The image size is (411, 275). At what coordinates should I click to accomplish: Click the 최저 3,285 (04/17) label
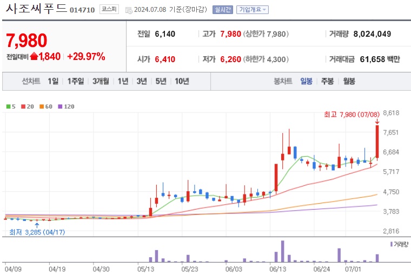[x=37, y=232]
